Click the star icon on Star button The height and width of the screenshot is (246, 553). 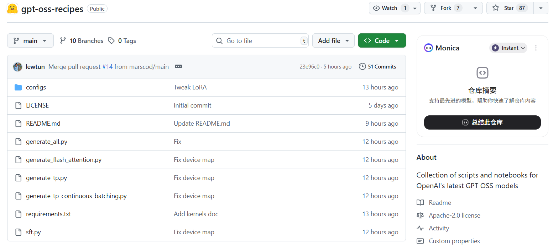[x=496, y=8]
